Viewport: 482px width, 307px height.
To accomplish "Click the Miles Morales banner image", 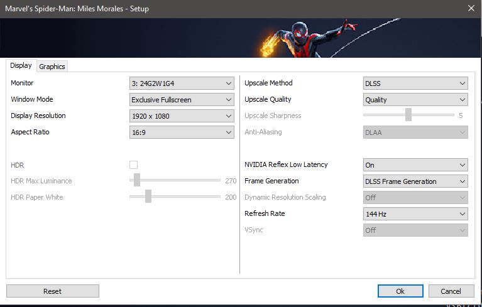I will pyautogui.click(x=241, y=38).
